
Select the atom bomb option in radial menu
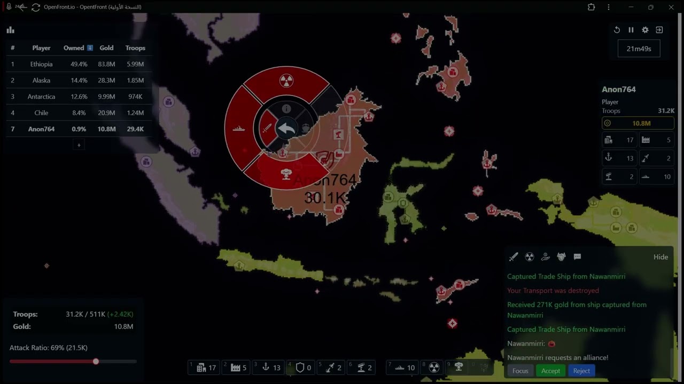click(x=286, y=81)
